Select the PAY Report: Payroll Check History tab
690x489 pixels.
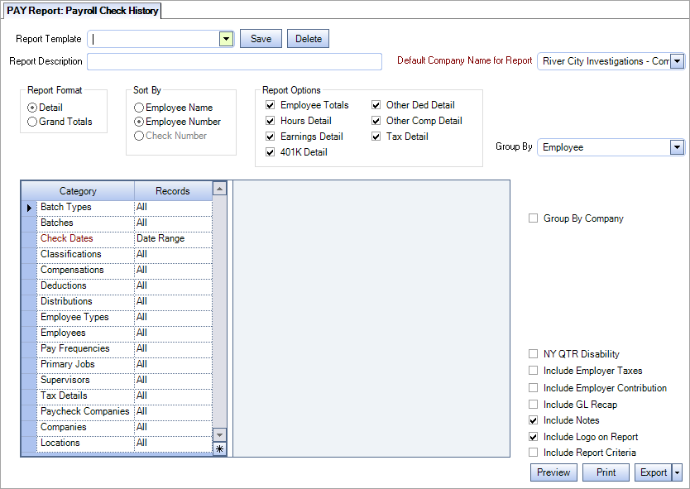pos(81,11)
